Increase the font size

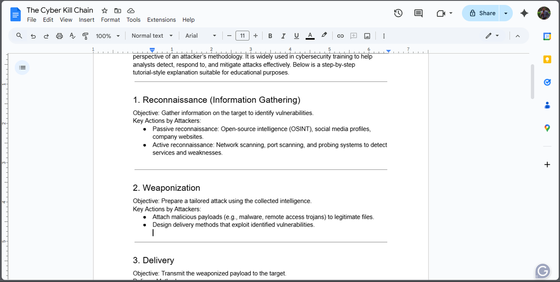pos(255,36)
